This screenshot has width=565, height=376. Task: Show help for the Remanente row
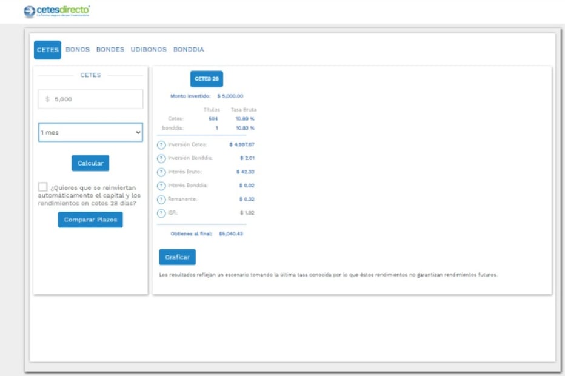point(161,200)
